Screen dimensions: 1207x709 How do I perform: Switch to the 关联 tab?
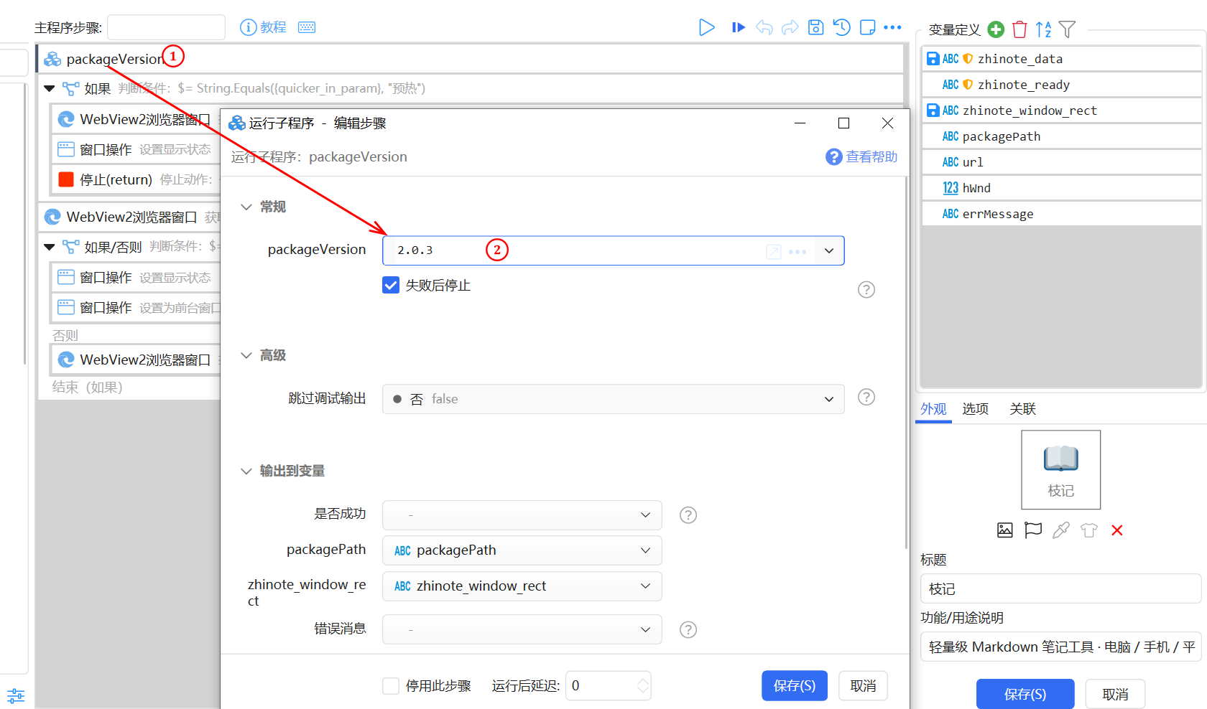(x=1023, y=408)
